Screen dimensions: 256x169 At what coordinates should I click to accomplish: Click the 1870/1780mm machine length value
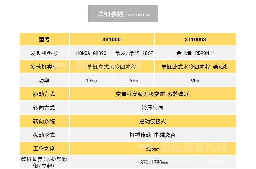pyautogui.click(x=152, y=162)
